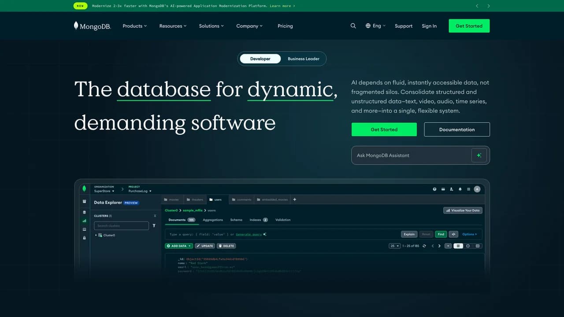564x317 pixels.
Task: Switch to the Aggregations tab
Action: click(213, 220)
